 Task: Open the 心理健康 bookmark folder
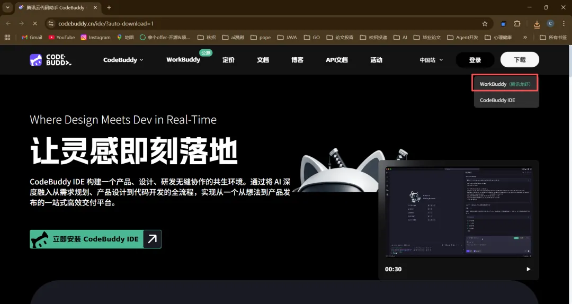click(498, 37)
